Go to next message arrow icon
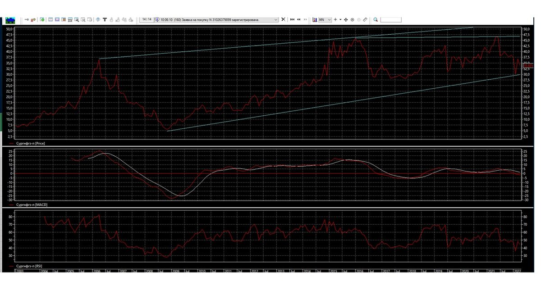This screenshot has width=541, height=304. click(305, 19)
